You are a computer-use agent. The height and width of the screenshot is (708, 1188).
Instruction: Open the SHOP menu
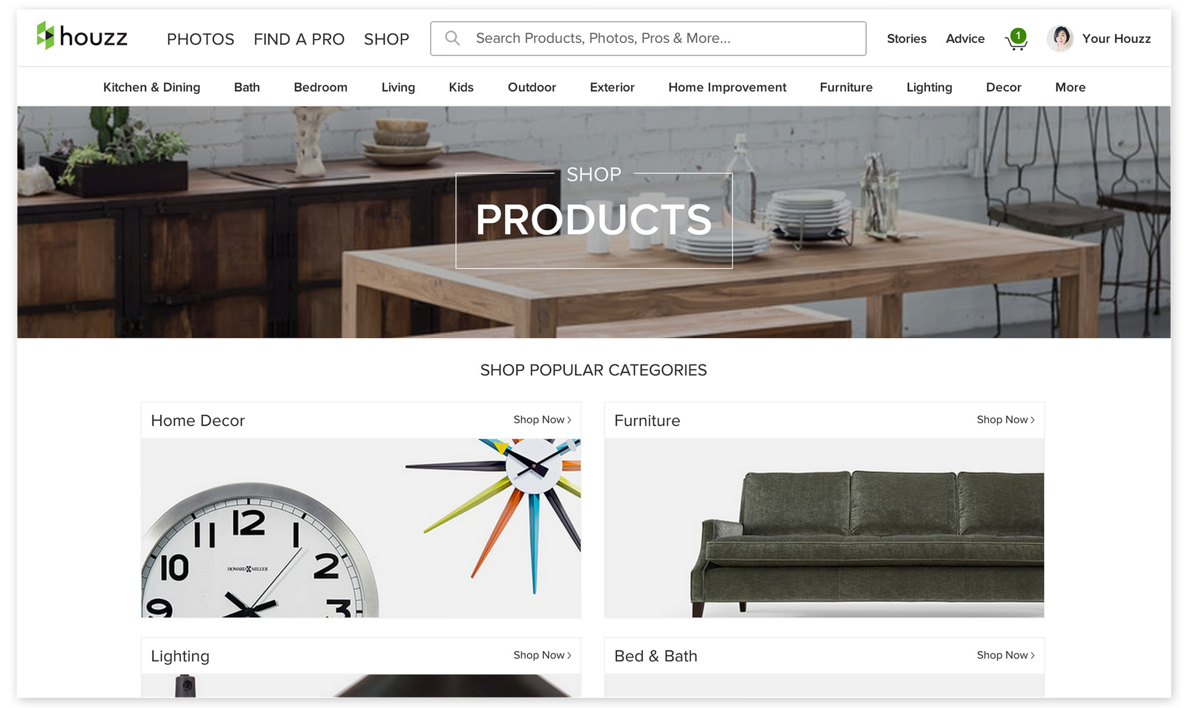[386, 39]
